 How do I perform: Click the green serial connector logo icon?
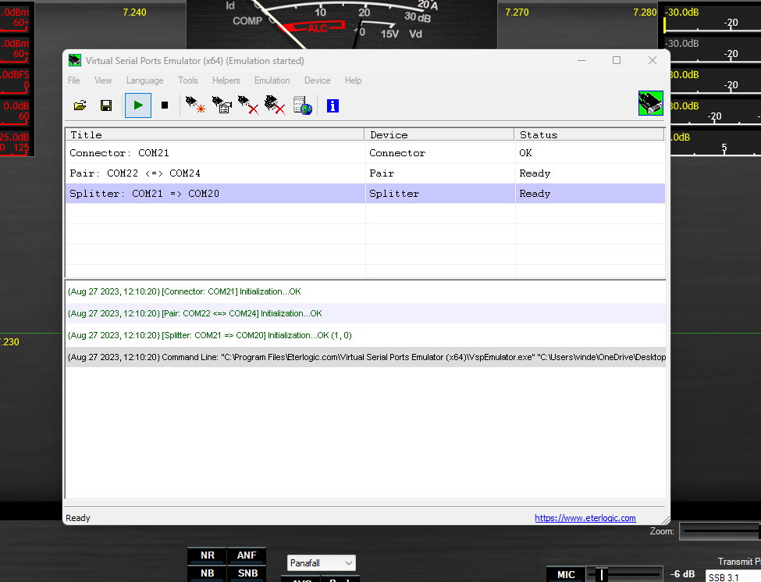650,103
